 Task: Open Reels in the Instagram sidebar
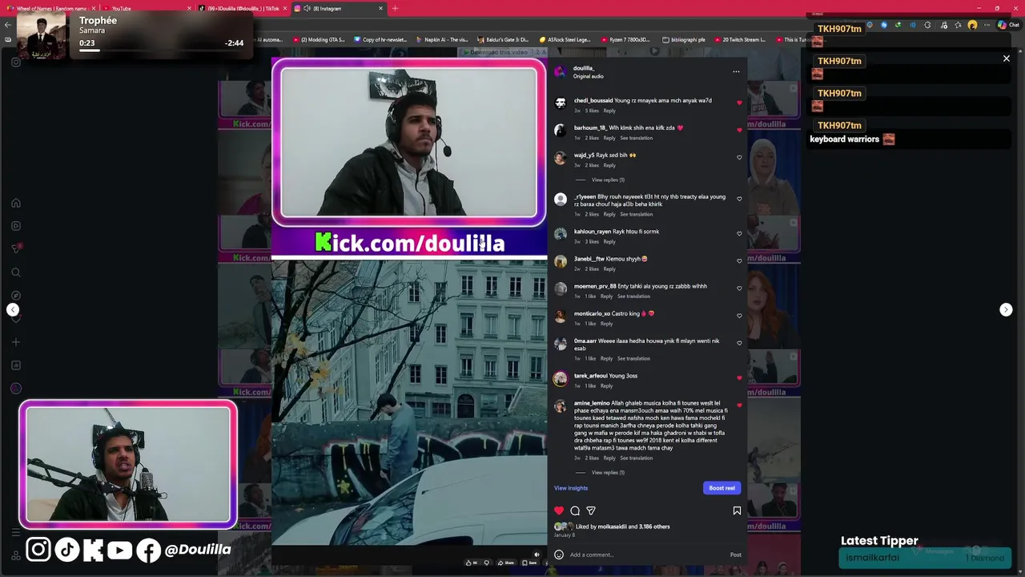[15, 226]
